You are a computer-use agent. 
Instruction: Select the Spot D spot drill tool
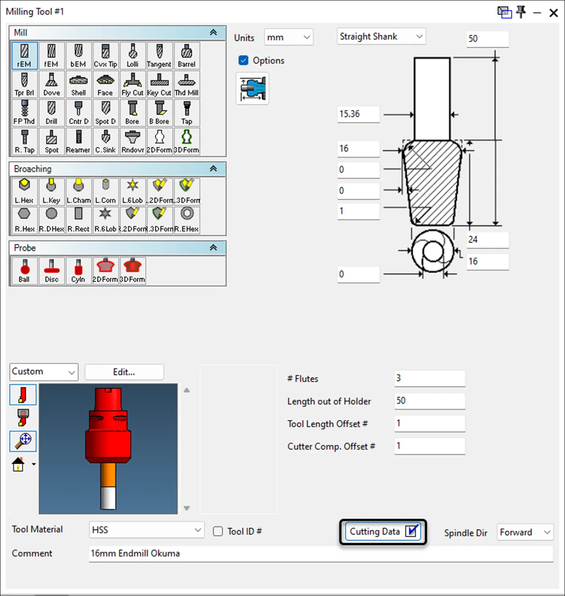coord(105,113)
